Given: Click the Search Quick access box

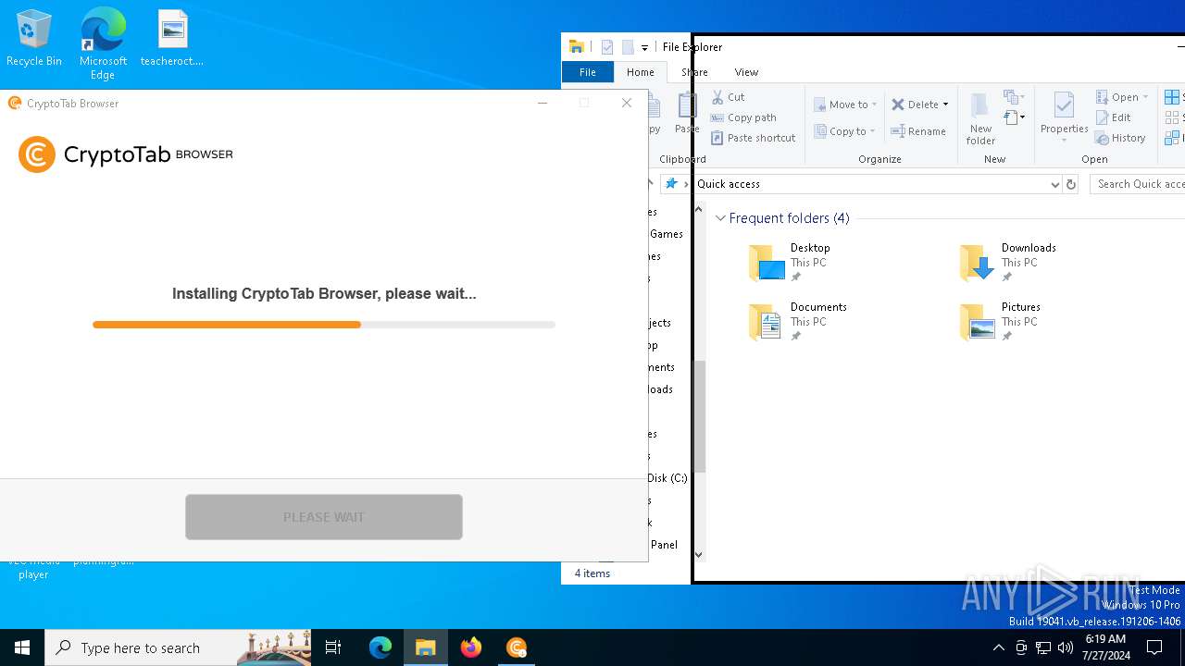Looking at the screenshot, I should tap(1138, 184).
